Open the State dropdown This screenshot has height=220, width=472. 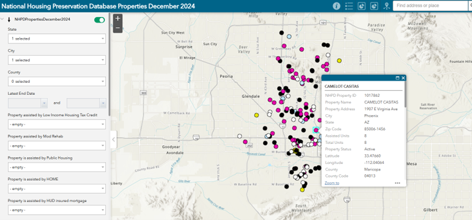click(57, 39)
